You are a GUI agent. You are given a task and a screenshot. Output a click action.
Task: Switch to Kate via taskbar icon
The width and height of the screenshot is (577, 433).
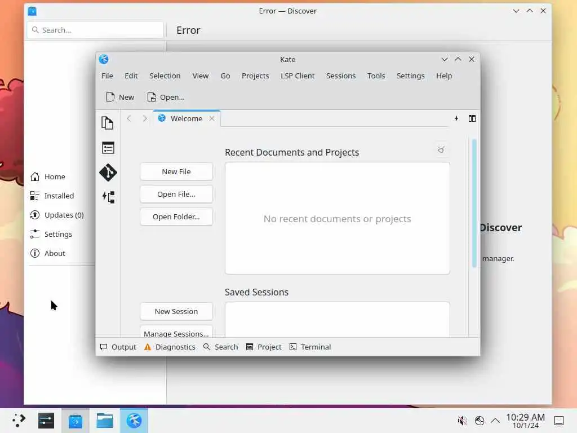[134, 421]
